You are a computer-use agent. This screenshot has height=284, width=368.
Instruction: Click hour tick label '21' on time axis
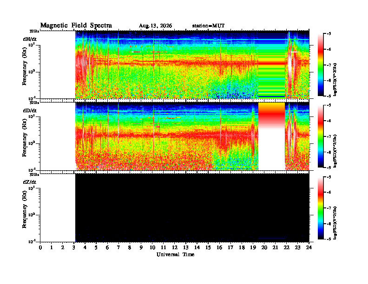pos(275,248)
